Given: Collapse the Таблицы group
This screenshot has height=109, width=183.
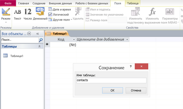Looking at the screenshot, I should click(x=39, y=46).
